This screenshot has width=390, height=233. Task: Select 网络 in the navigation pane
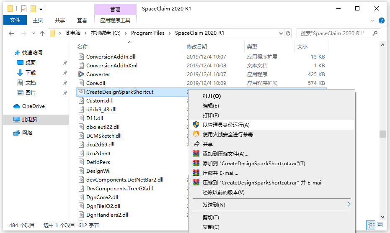(x=27, y=133)
